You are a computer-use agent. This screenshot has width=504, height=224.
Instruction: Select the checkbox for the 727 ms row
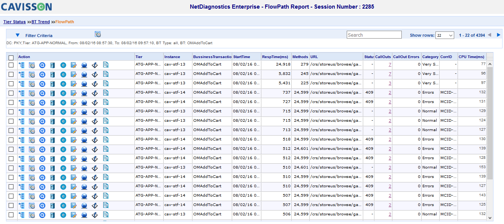click(11, 102)
